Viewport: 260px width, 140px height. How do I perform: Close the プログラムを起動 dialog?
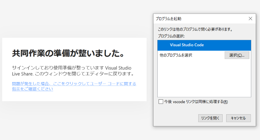pos(250,19)
